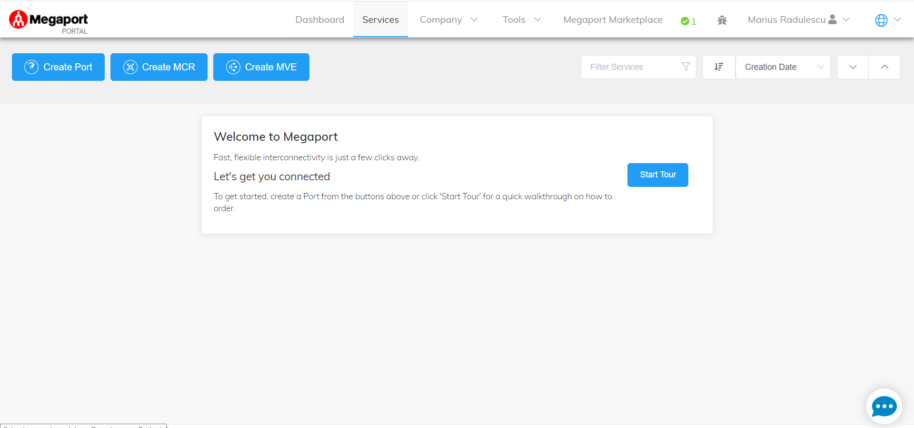The height and width of the screenshot is (428, 914).
Task: Click the 'Let's get you connected' heading
Action: (x=272, y=177)
